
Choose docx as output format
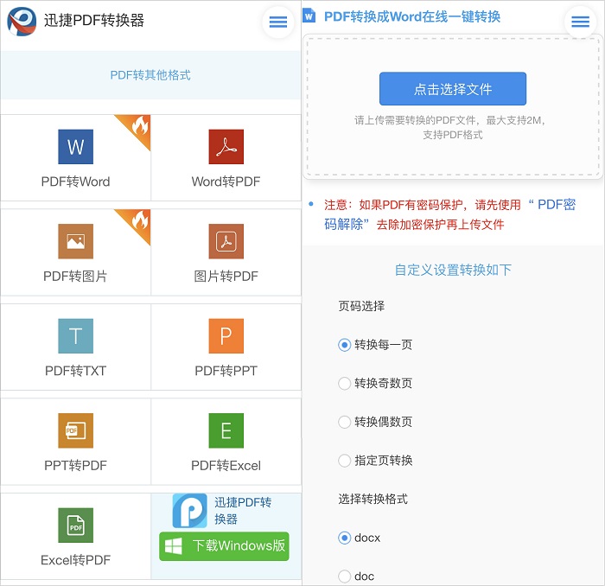tap(344, 538)
